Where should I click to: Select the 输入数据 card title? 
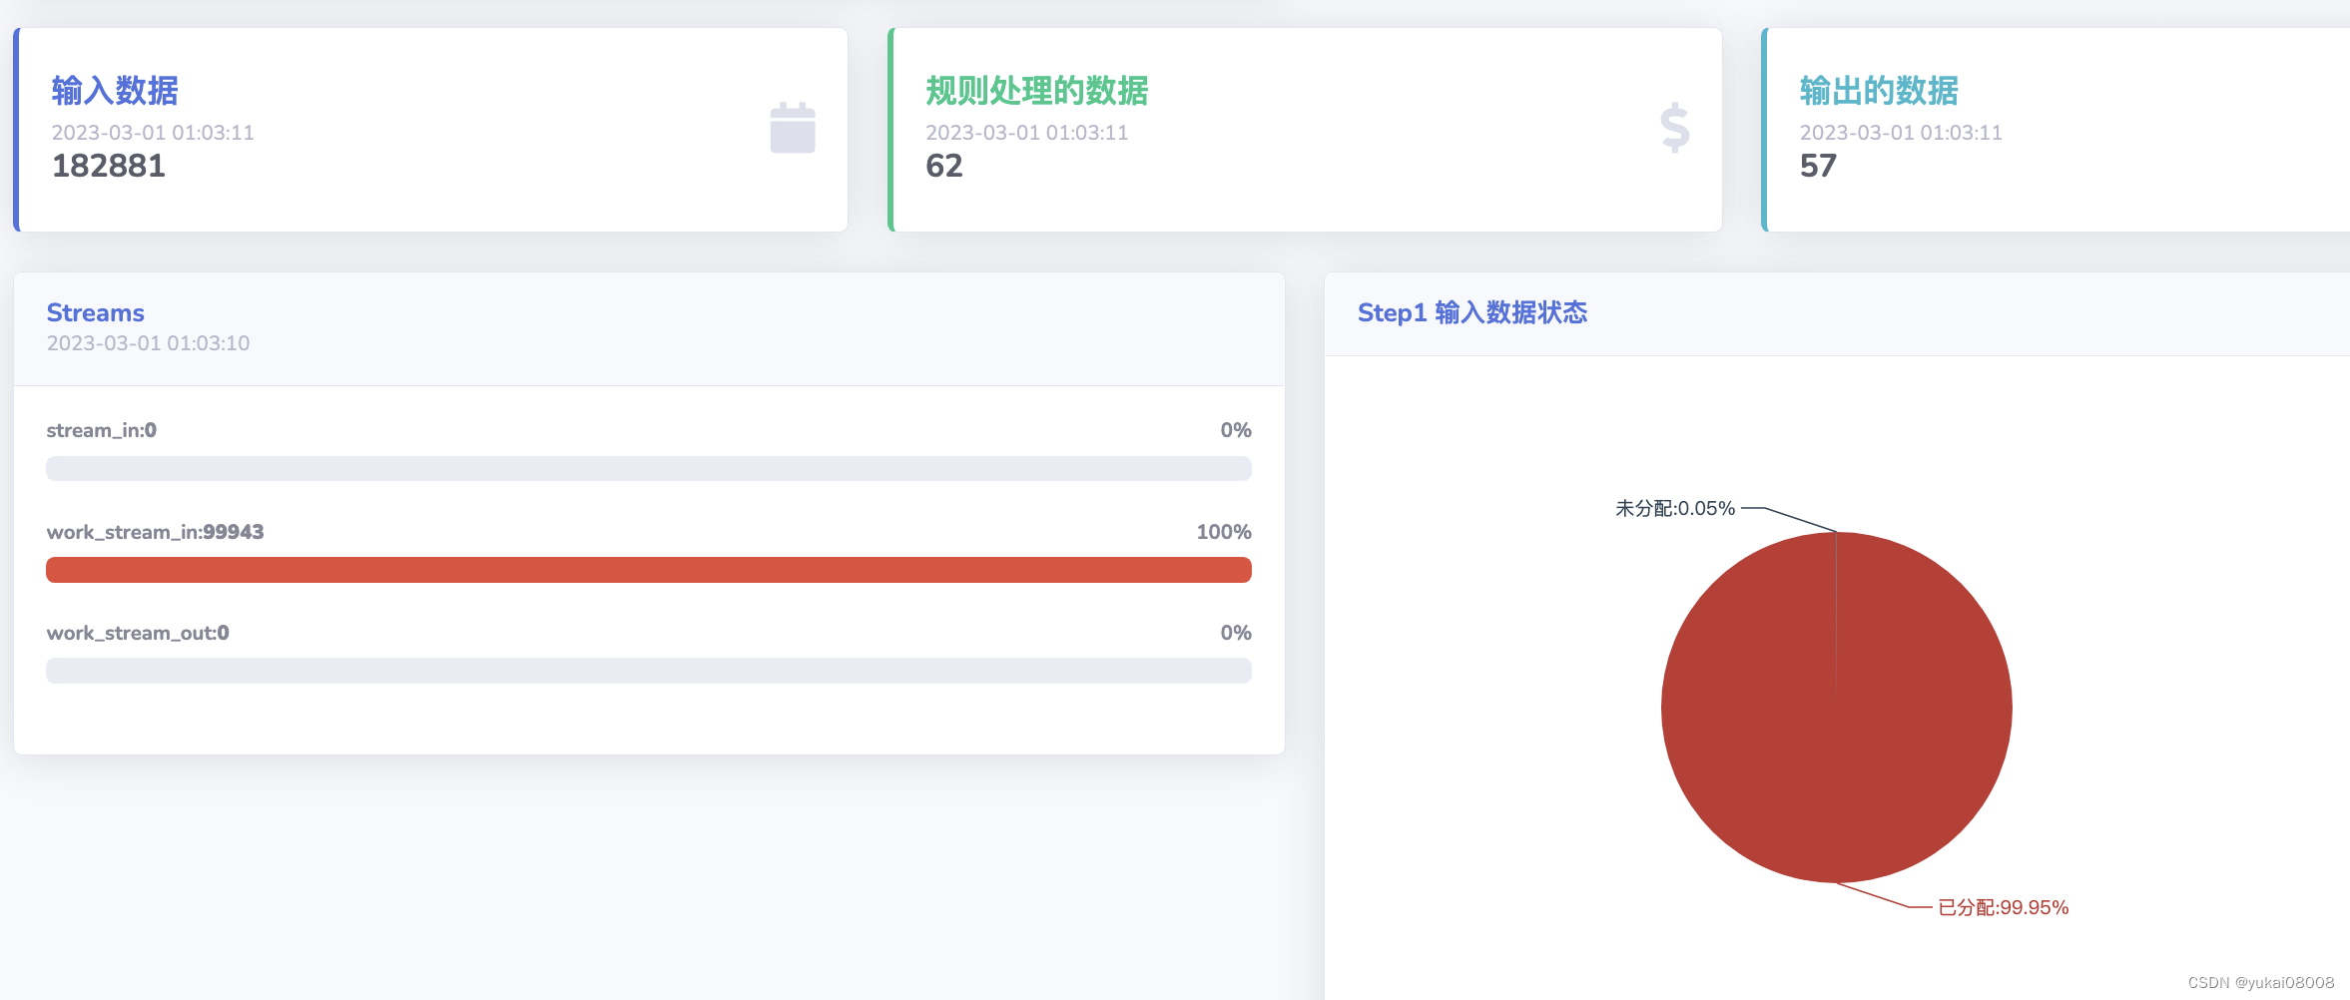click(x=115, y=91)
